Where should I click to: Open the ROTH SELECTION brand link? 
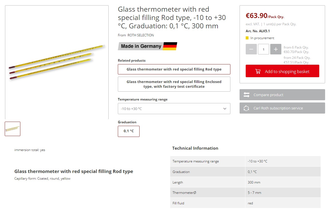pyautogui.click(x=141, y=35)
